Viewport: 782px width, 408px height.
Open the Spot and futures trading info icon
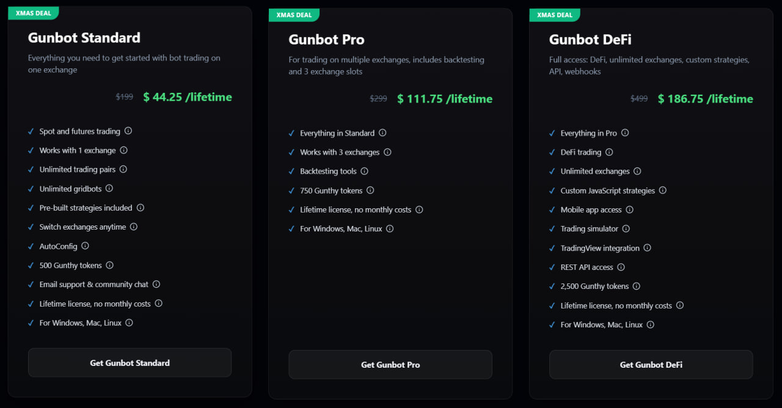(127, 131)
